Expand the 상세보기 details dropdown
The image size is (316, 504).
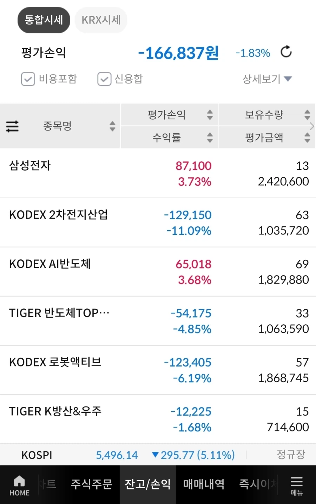coord(267,79)
